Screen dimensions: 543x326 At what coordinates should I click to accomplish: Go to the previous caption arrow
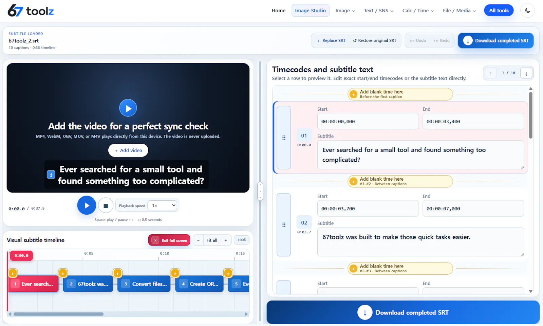tap(490, 73)
